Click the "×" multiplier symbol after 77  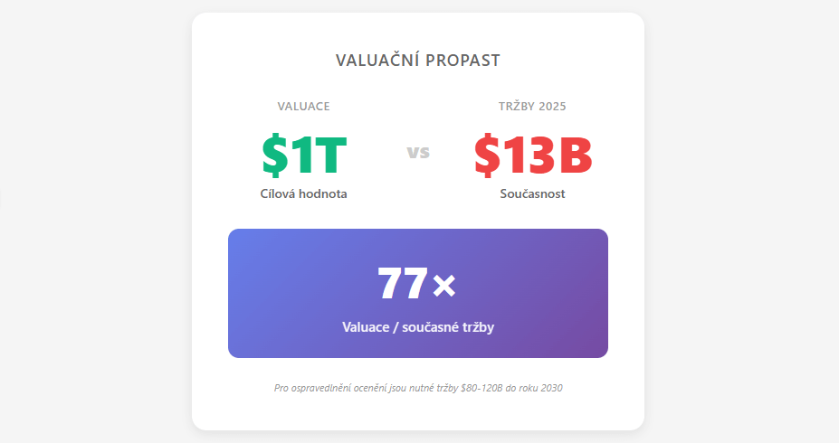point(443,286)
